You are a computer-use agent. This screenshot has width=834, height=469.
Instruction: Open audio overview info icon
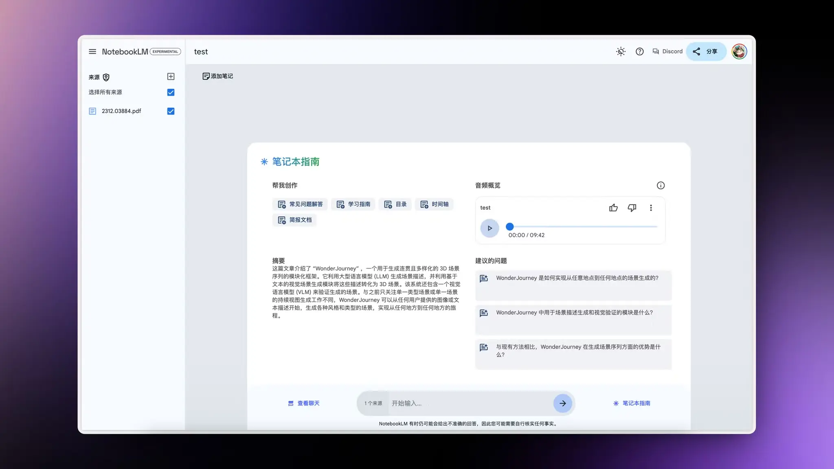click(661, 186)
